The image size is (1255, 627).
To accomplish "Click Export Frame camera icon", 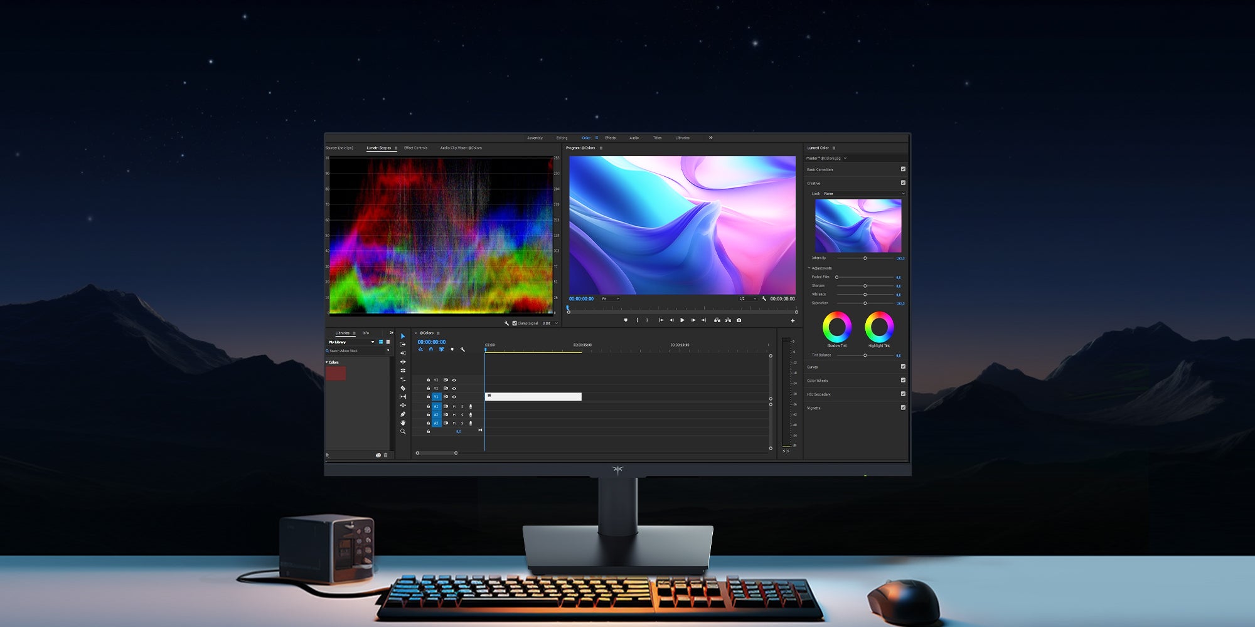I will tap(739, 320).
